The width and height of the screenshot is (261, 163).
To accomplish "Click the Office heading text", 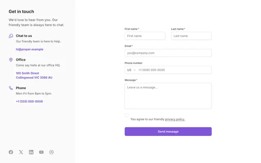I will coord(21,60).
